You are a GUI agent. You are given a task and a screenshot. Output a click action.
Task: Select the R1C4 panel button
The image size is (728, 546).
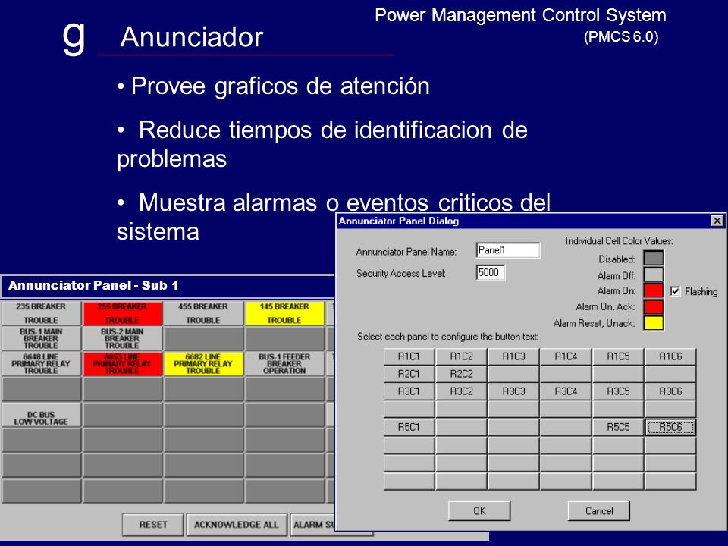pos(566,356)
